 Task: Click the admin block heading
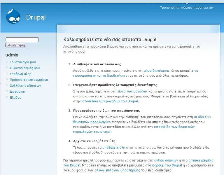[x=12, y=55]
